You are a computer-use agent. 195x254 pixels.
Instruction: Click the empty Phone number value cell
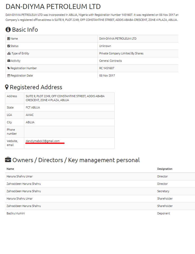(69, 132)
